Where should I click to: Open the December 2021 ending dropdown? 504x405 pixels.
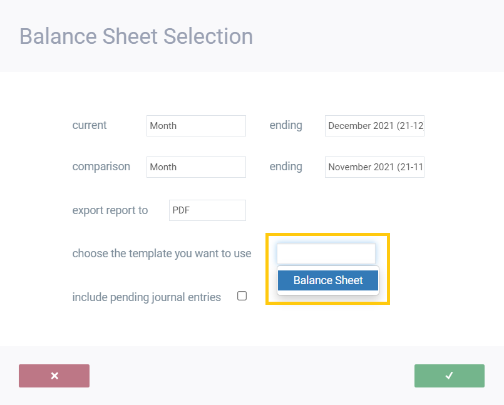click(x=374, y=126)
